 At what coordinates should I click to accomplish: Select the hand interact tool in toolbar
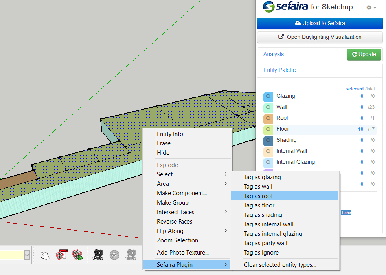point(45,255)
